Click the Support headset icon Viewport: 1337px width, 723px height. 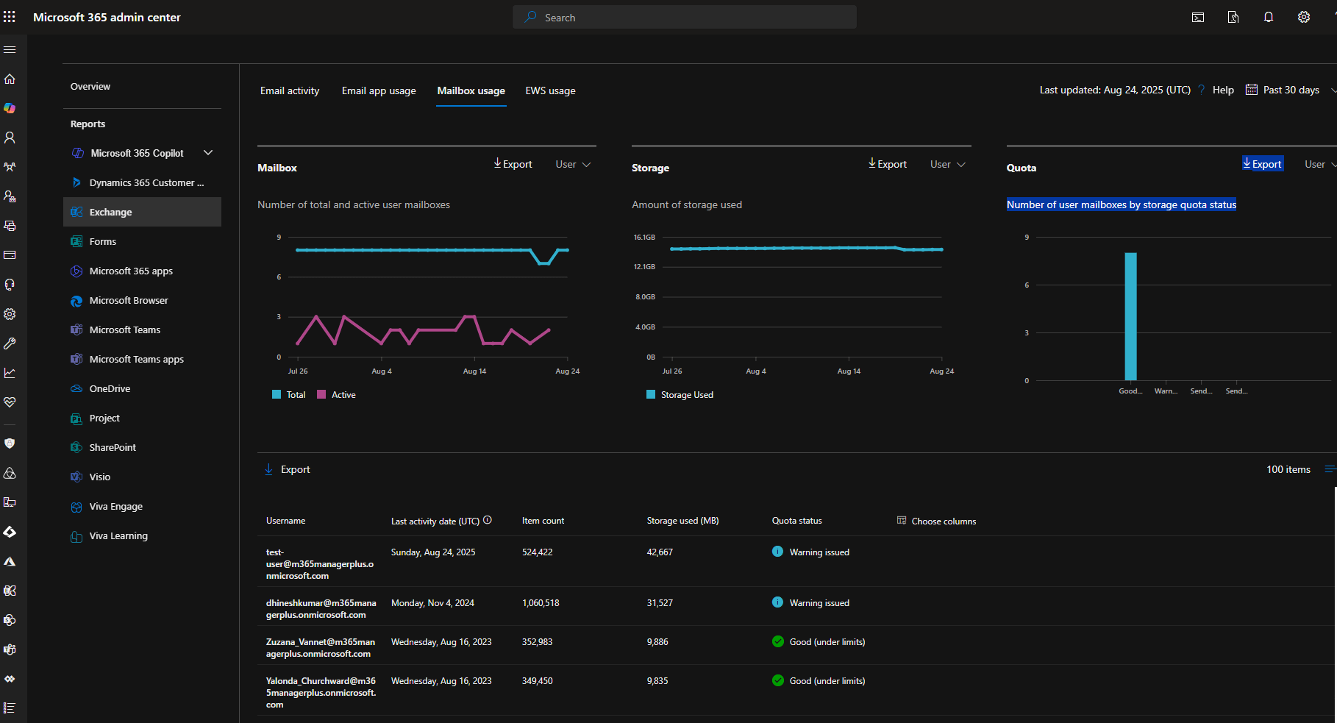pos(10,284)
